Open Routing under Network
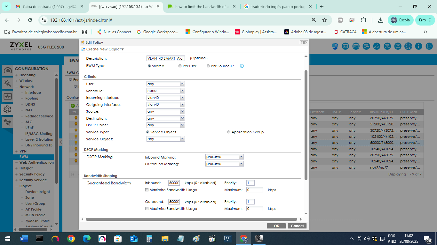The height and width of the screenshot is (245, 437). (32, 98)
